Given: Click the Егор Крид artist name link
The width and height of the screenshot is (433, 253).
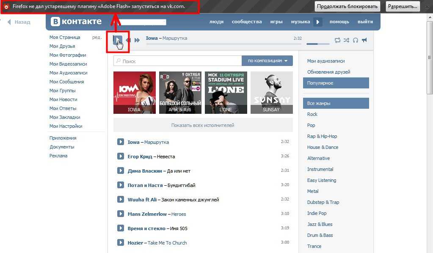Looking at the screenshot, I should (140, 157).
